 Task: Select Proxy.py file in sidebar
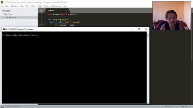click(12, 17)
